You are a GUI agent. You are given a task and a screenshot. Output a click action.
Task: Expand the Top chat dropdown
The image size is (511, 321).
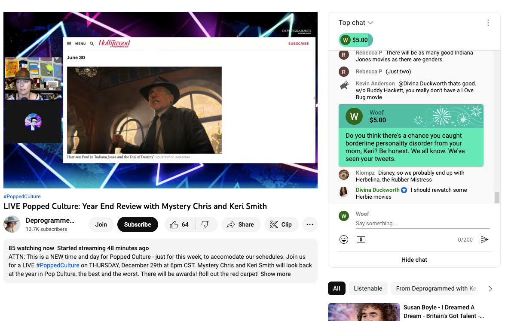coord(356,23)
